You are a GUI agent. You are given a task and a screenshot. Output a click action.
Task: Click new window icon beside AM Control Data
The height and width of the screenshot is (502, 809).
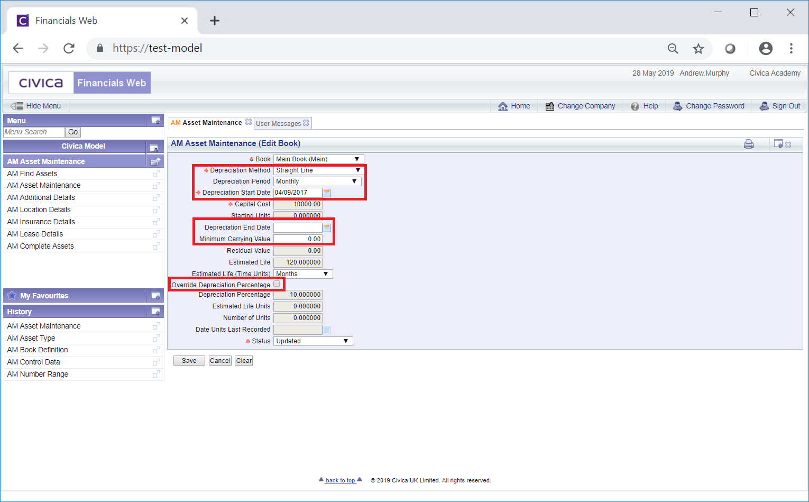coord(157,362)
